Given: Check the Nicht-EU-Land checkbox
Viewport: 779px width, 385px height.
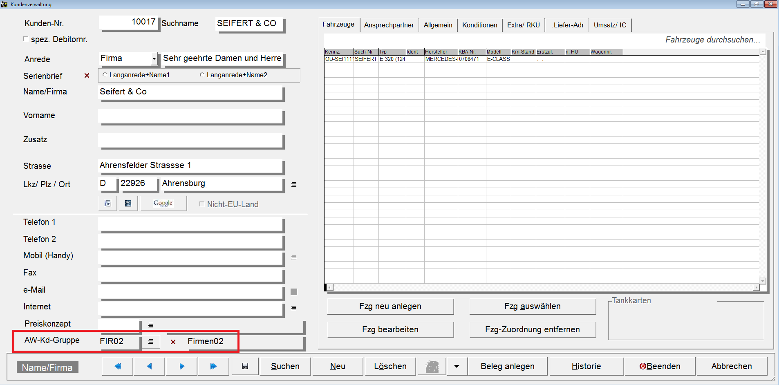Looking at the screenshot, I should [201, 204].
